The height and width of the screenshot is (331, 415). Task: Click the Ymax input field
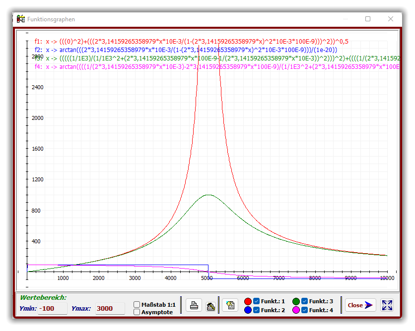point(110,309)
